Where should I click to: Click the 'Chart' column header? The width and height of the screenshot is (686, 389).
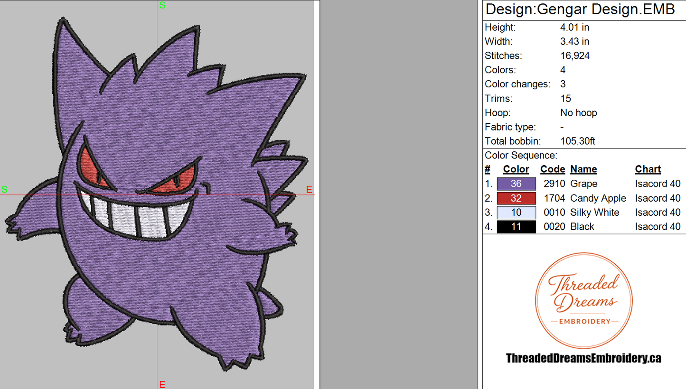click(648, 169)
